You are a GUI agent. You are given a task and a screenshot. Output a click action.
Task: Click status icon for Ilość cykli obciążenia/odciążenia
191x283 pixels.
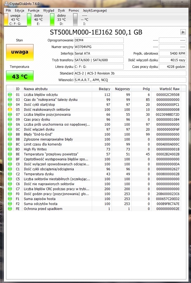(x=10, y=169)
